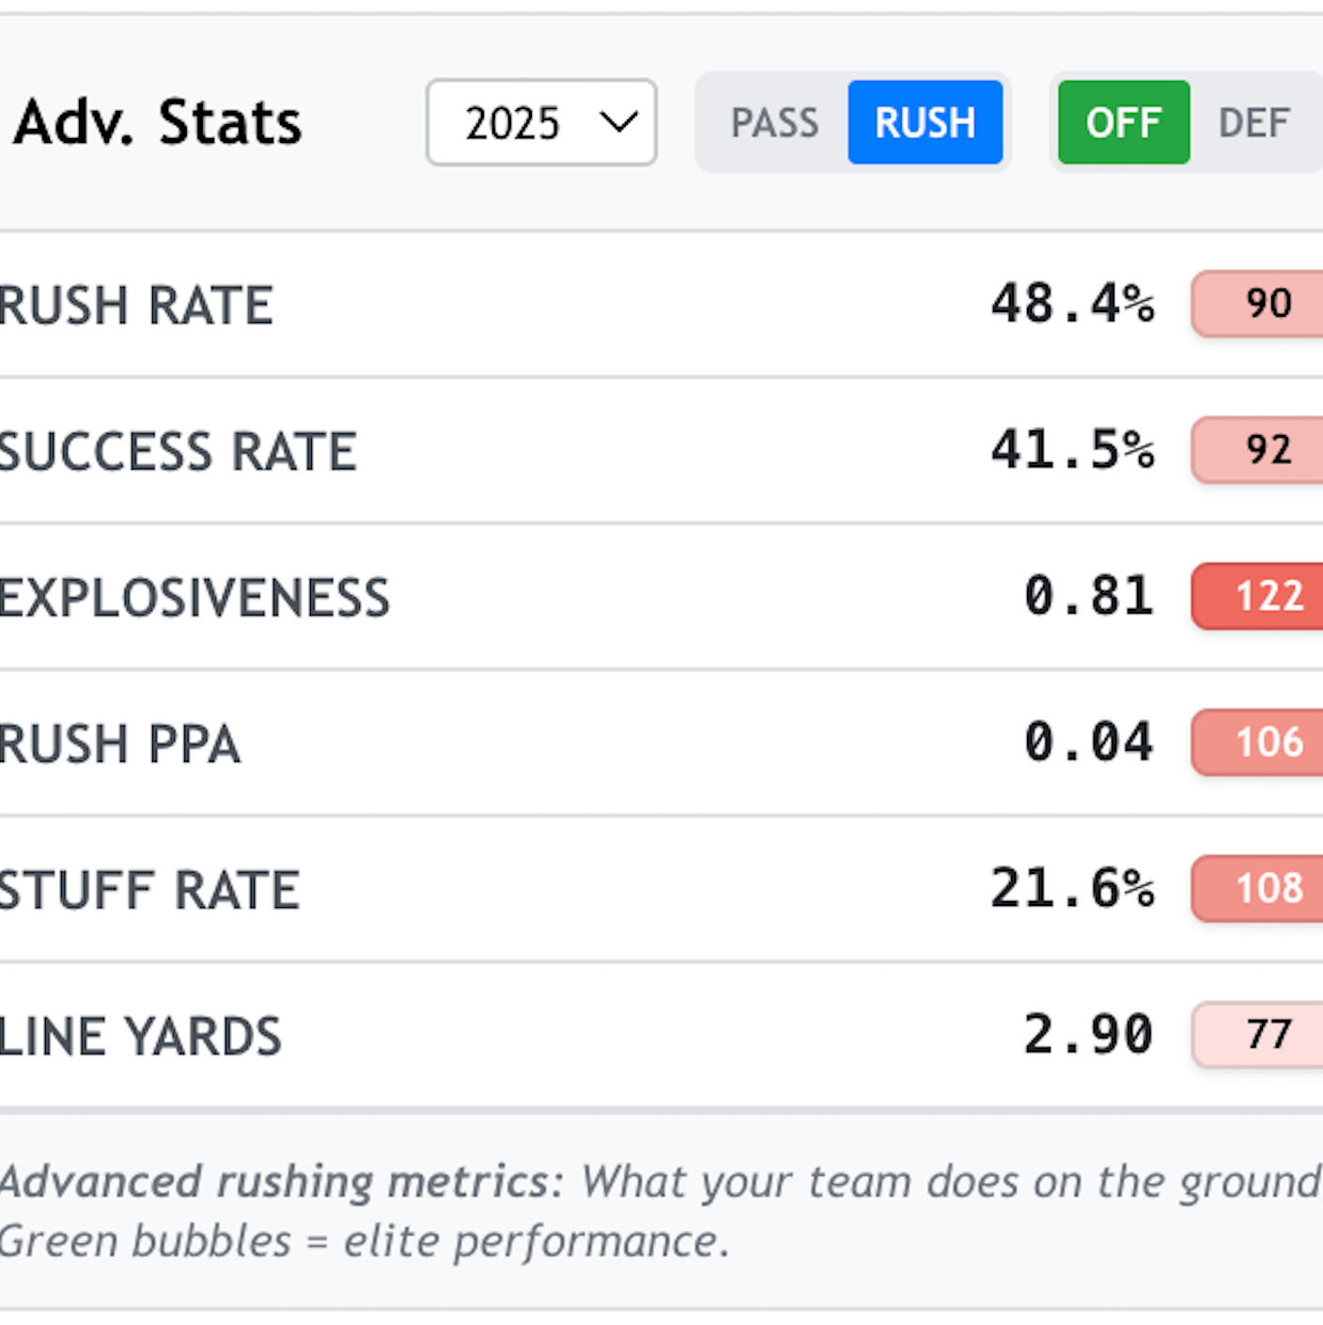Switch to PASS stats
The height and width of the screenshot is (1325, 1323).
pos(774,123)
